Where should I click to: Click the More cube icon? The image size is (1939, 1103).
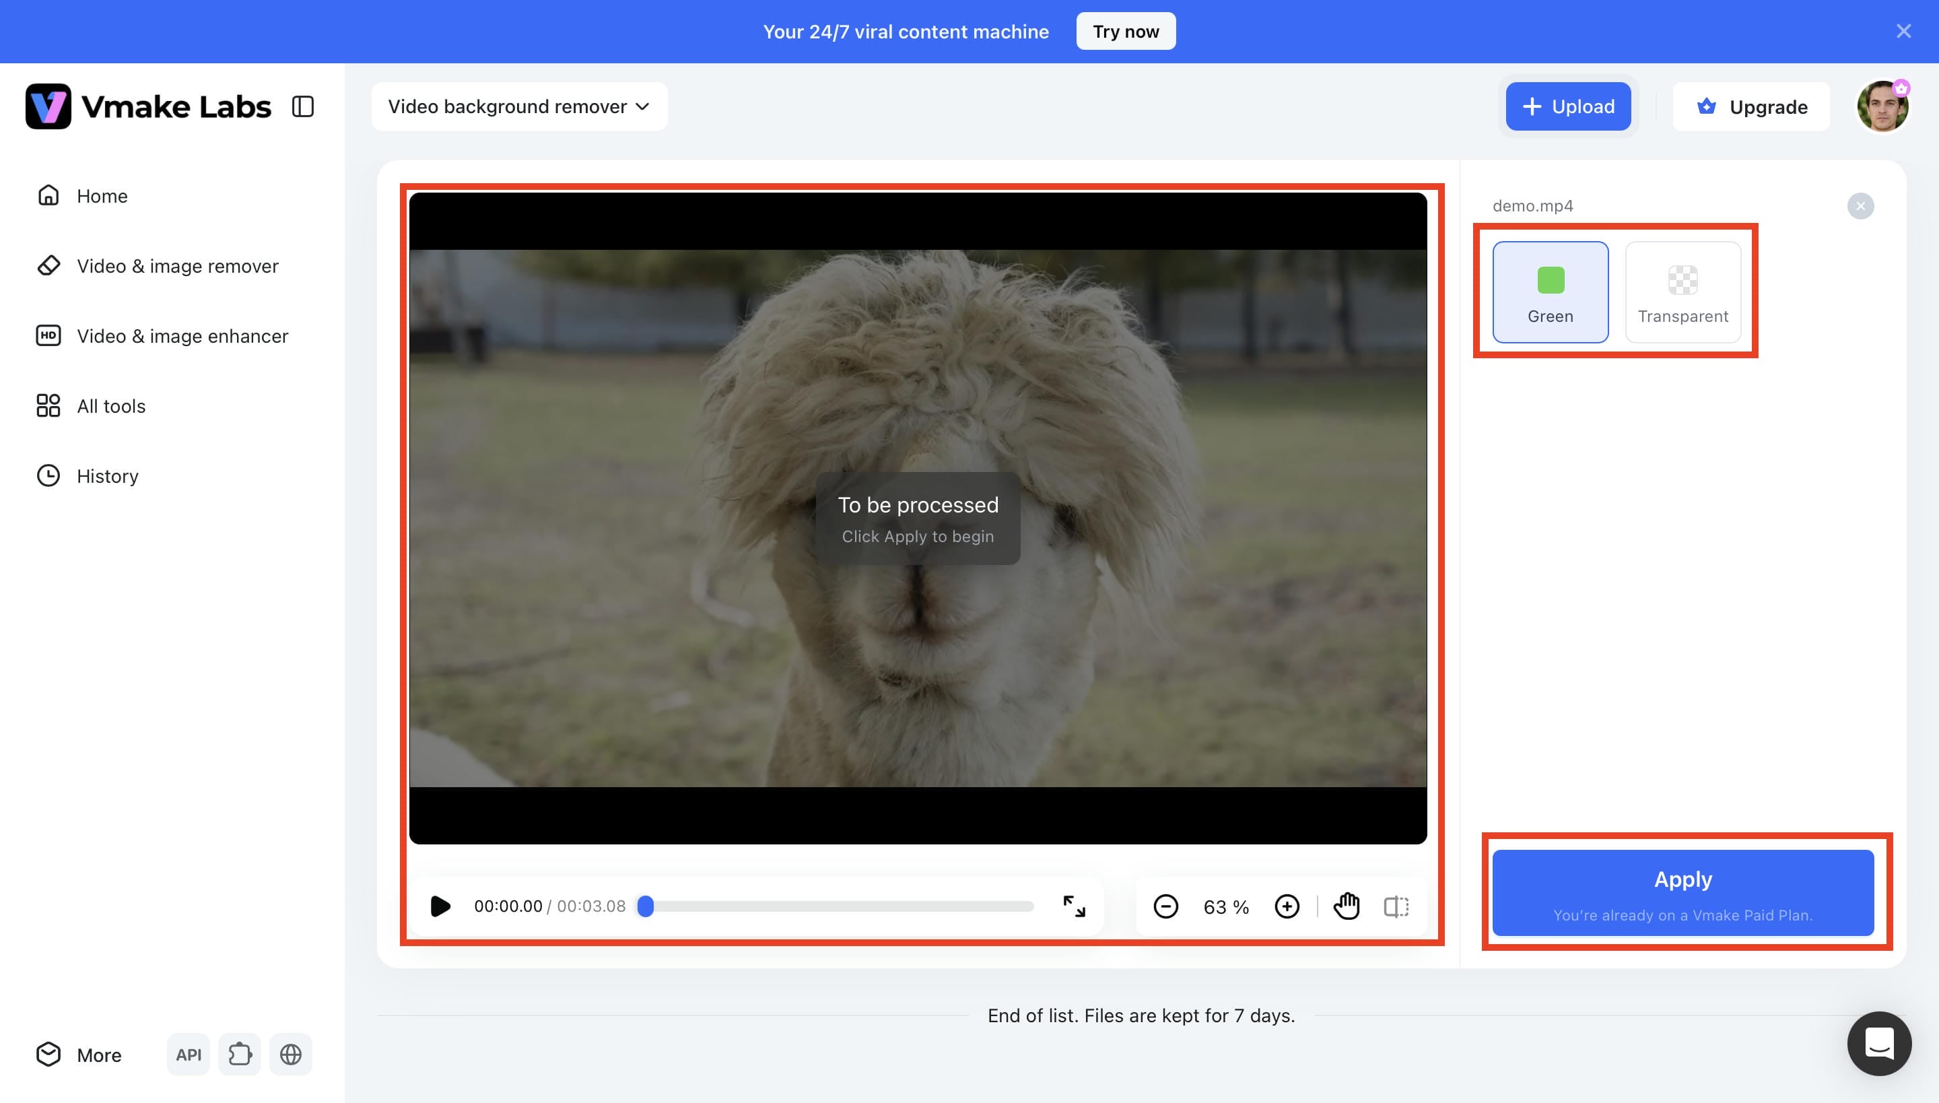pyautogui.click(x=48, y=1055)
